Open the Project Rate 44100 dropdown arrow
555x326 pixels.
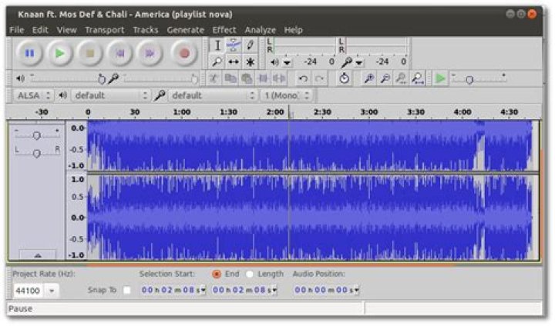pos(52,291)
